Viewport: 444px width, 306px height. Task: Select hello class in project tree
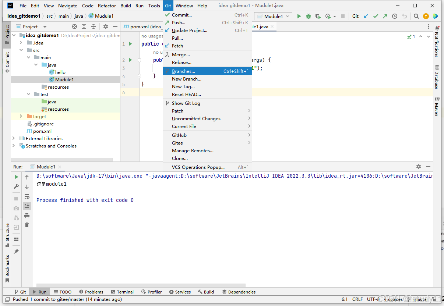pos(60,72)
